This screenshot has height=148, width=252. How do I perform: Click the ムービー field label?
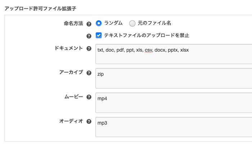click(x=73, y=97)
